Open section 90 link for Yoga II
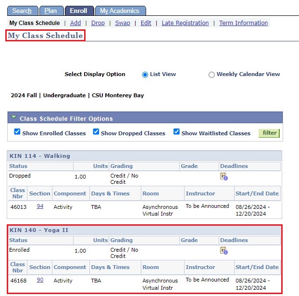Viewport: 299px width, 296px height. tap(40, 280)
